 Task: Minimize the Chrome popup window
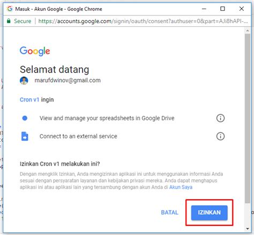(204, 9)
